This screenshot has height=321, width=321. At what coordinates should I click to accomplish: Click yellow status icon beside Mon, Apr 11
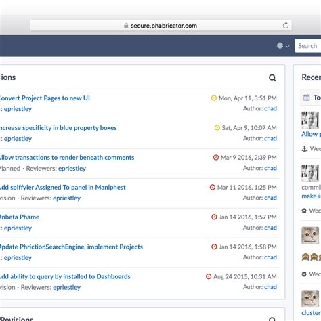click(x=214, y=98)
